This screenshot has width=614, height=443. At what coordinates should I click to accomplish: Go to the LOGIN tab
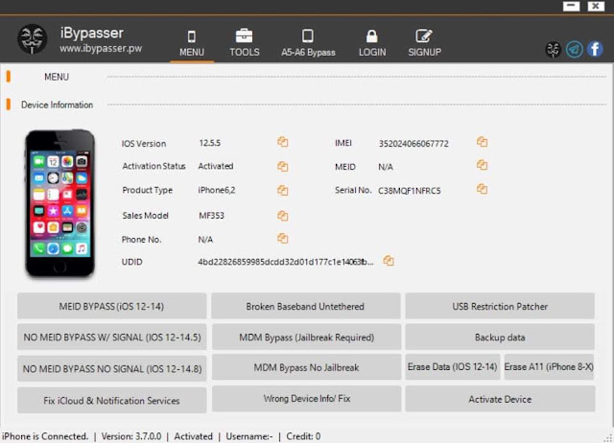click(x=372, y=43)
